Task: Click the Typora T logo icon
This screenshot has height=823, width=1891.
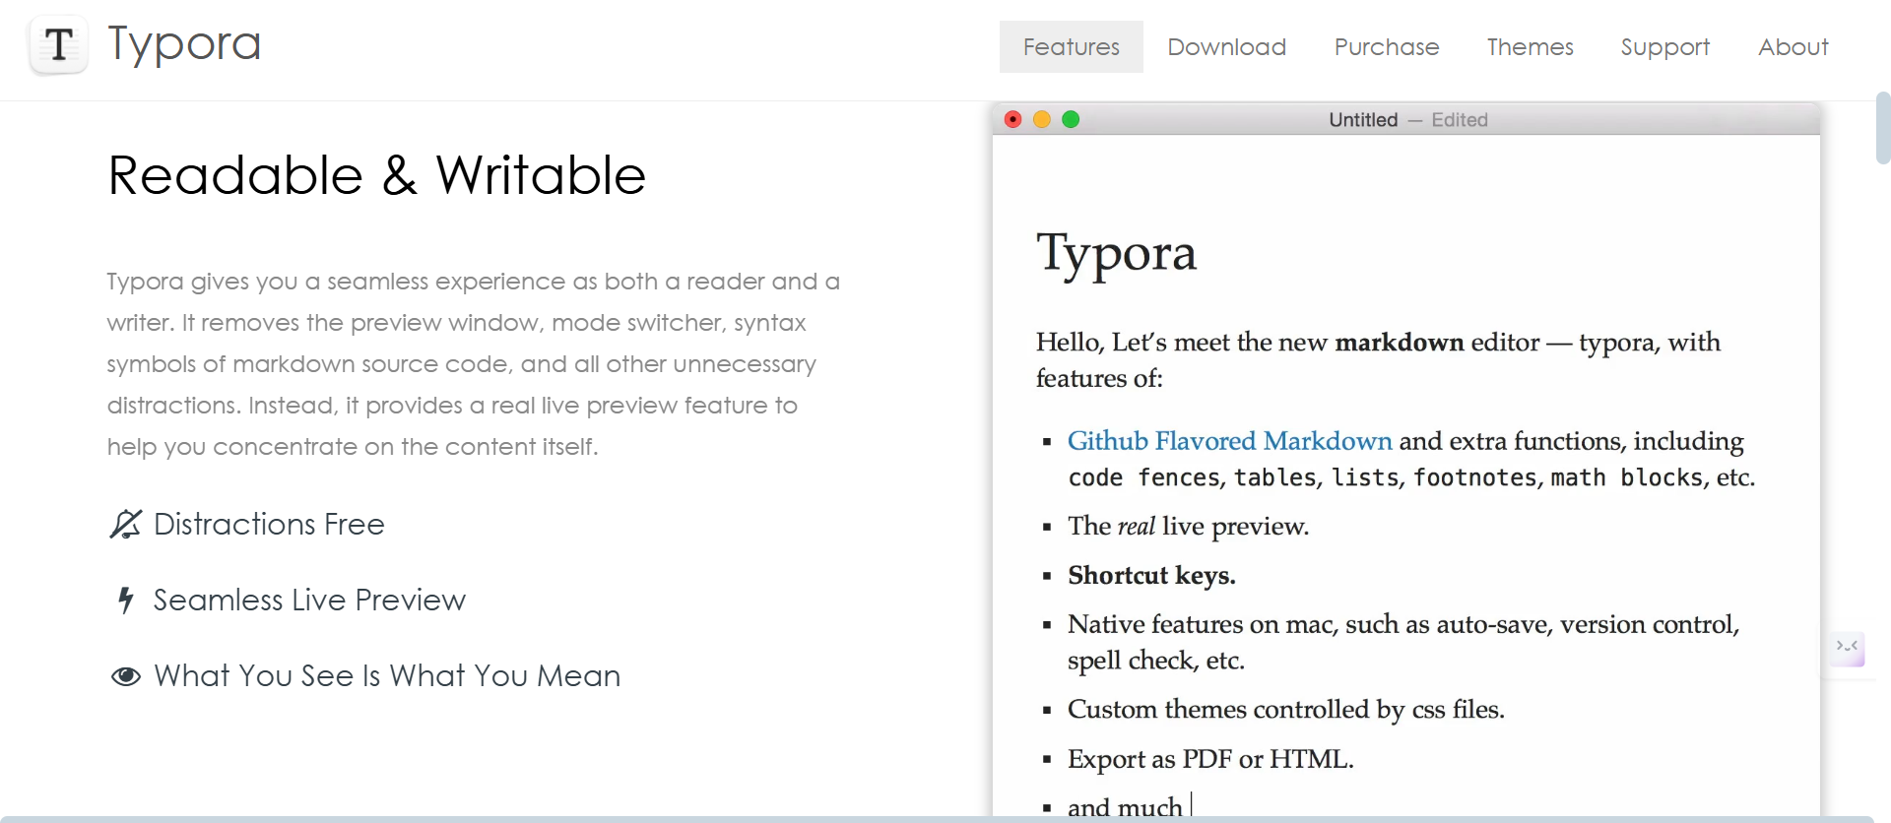Action: [x=59, y=45]
